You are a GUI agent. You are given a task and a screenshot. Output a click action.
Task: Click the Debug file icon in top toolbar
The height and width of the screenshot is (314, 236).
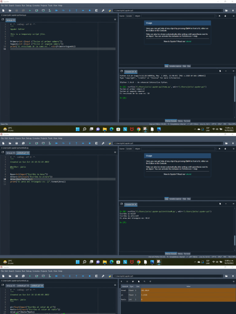click(57, 10)
